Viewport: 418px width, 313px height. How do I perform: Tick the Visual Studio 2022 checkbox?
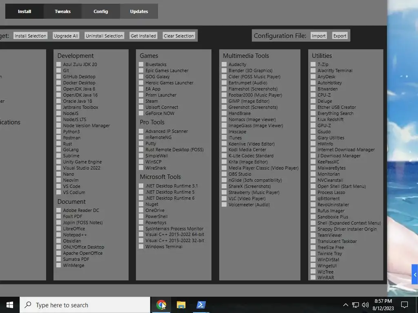click(x=59, y=168)
